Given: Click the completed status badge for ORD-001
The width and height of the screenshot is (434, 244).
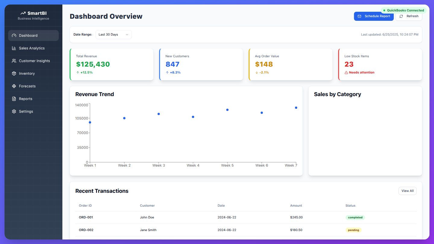Looking at the screenshot, I should click(355, 217).
